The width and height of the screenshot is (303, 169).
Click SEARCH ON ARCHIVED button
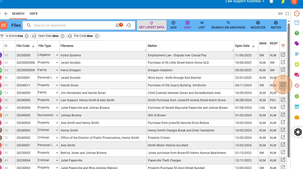click(x=228, y=25)
